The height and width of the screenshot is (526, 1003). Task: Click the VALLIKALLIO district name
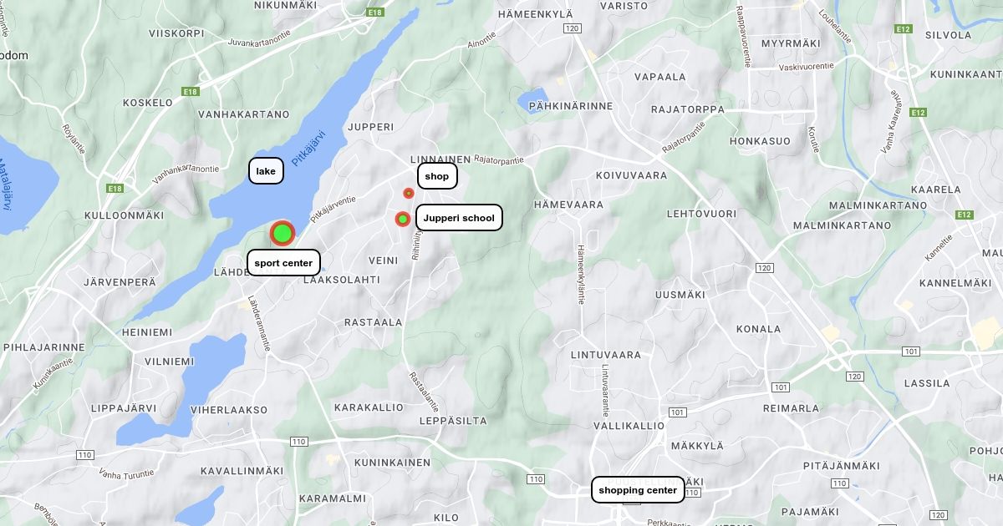click(629, 426)
